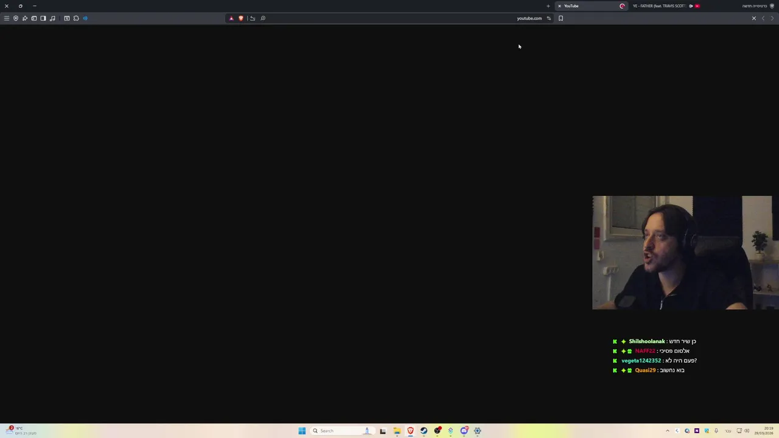The height and width of the screenshot is (438, 779).
Task: Click the blue audio-playing indicator icon
Action: click(85, 18)
